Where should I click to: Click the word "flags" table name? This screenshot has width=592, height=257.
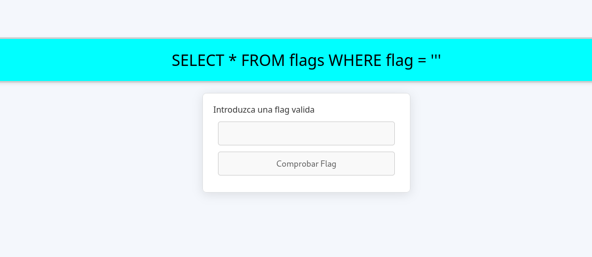[x=307, y=61]
